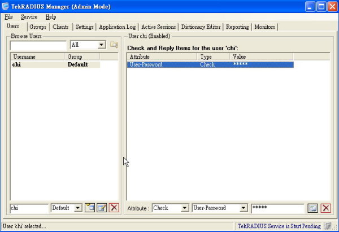Open the Service menu
The height and width of the screenshot is (232, 339).
tap(29, 17)
